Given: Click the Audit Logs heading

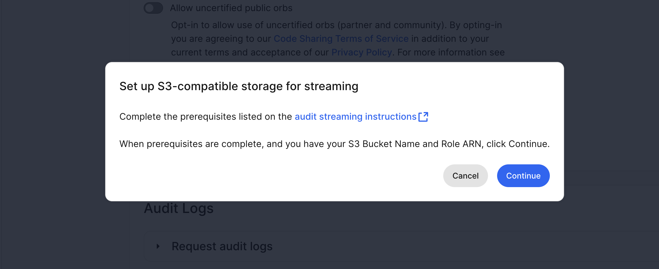Looking at the screenshot, I should [x=179, y=208].
